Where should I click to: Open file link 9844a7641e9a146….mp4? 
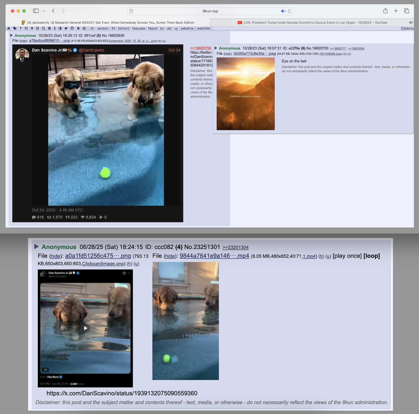pos(214,256)
